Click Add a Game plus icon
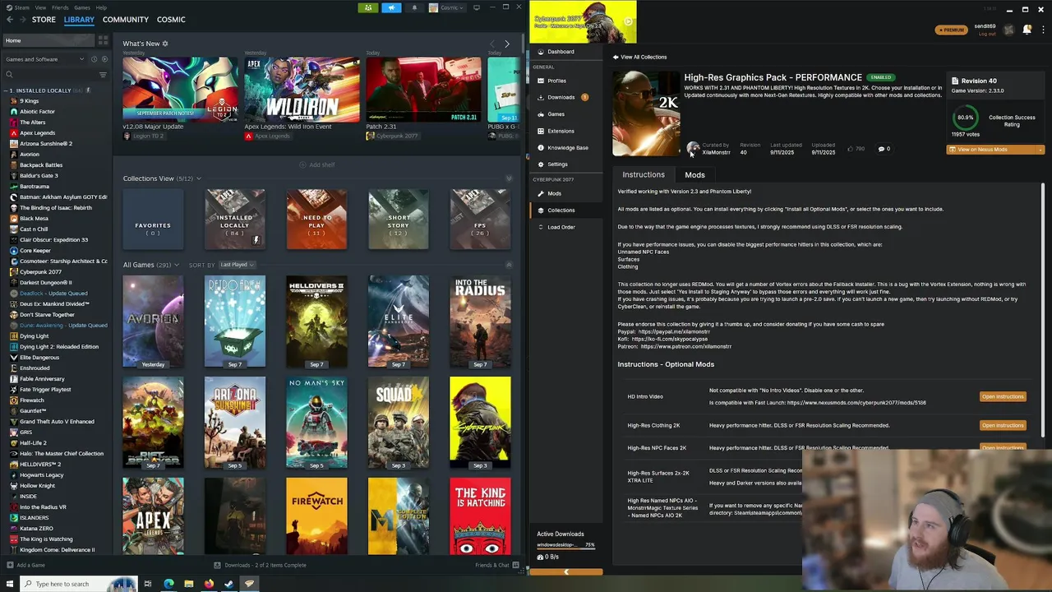Screen dimensions: 1052x592 point(9,565)
